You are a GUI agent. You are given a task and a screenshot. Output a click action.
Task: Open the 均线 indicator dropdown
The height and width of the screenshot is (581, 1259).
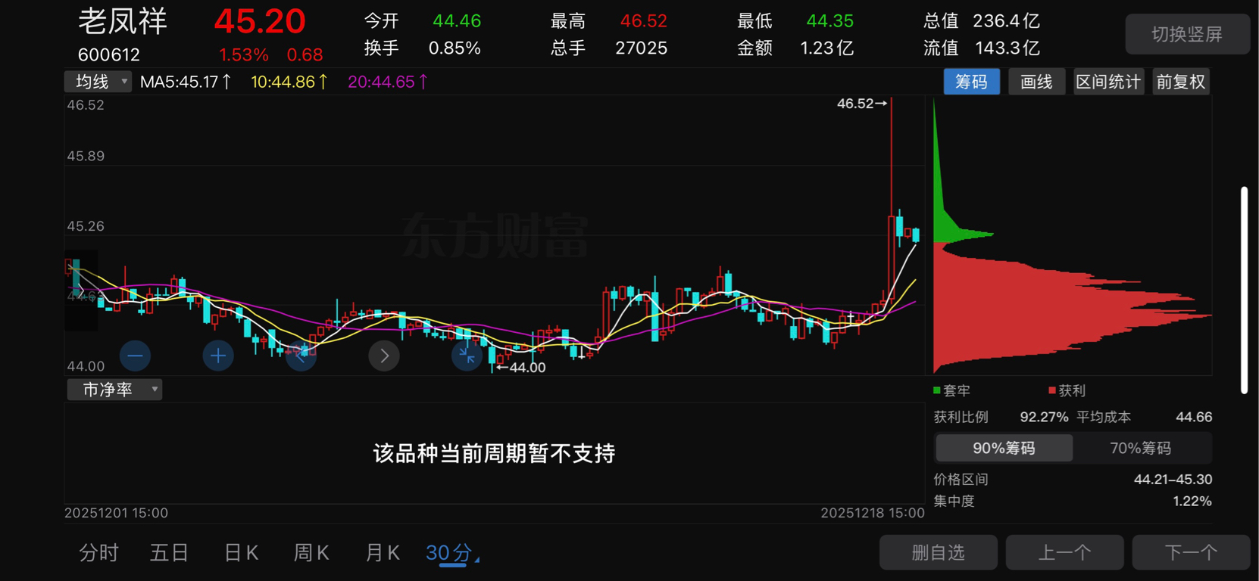98,82
